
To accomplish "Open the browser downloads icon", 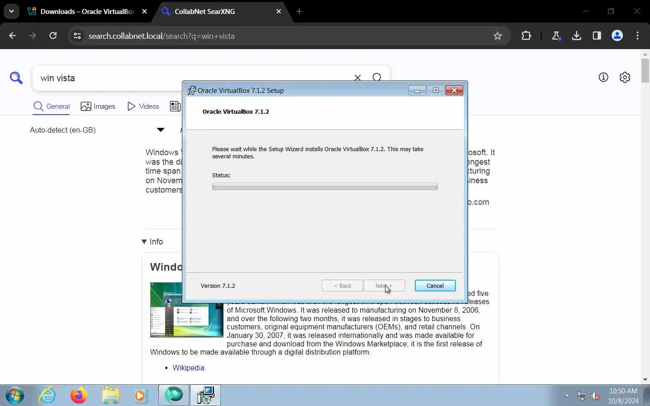I will click(x=576, y=36).
